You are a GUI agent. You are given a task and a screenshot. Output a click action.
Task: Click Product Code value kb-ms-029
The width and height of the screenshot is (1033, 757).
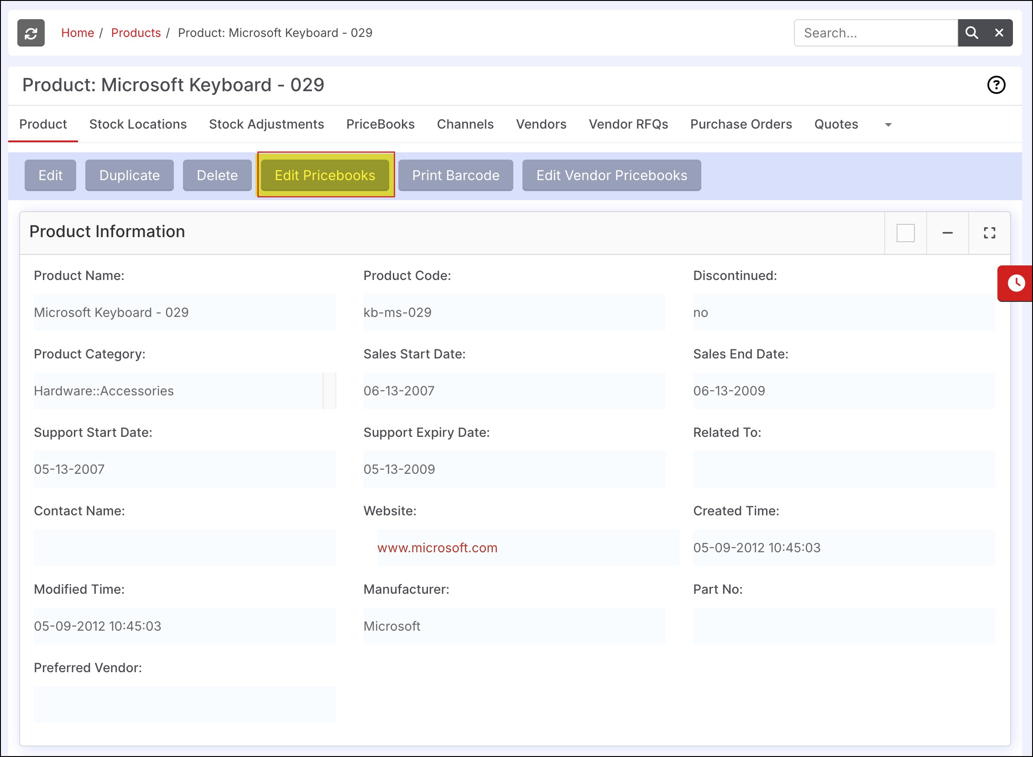(514, 312)
